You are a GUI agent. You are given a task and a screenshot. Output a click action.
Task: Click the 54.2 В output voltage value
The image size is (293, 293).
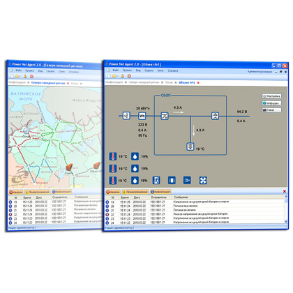tap(242, 112)
